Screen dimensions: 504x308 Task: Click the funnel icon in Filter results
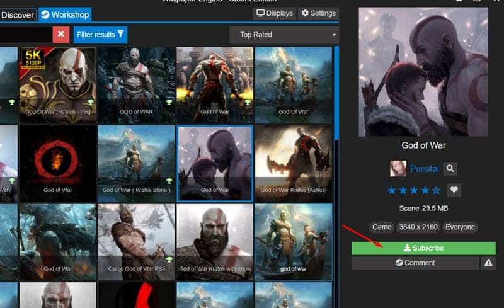click(120, 34)
